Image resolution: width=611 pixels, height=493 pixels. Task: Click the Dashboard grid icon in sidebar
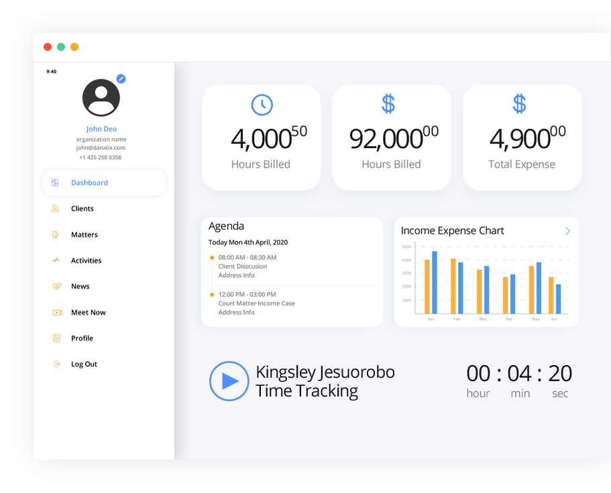tap(56, 183)
